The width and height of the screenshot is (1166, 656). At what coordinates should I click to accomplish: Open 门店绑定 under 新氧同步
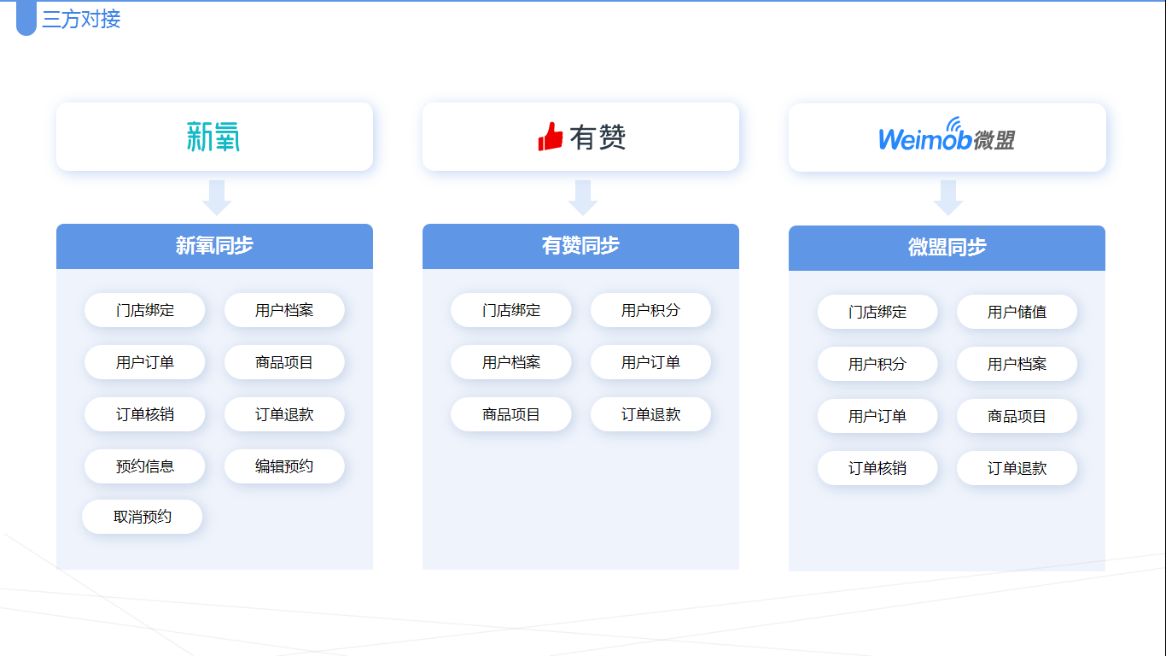coord(145,310)
